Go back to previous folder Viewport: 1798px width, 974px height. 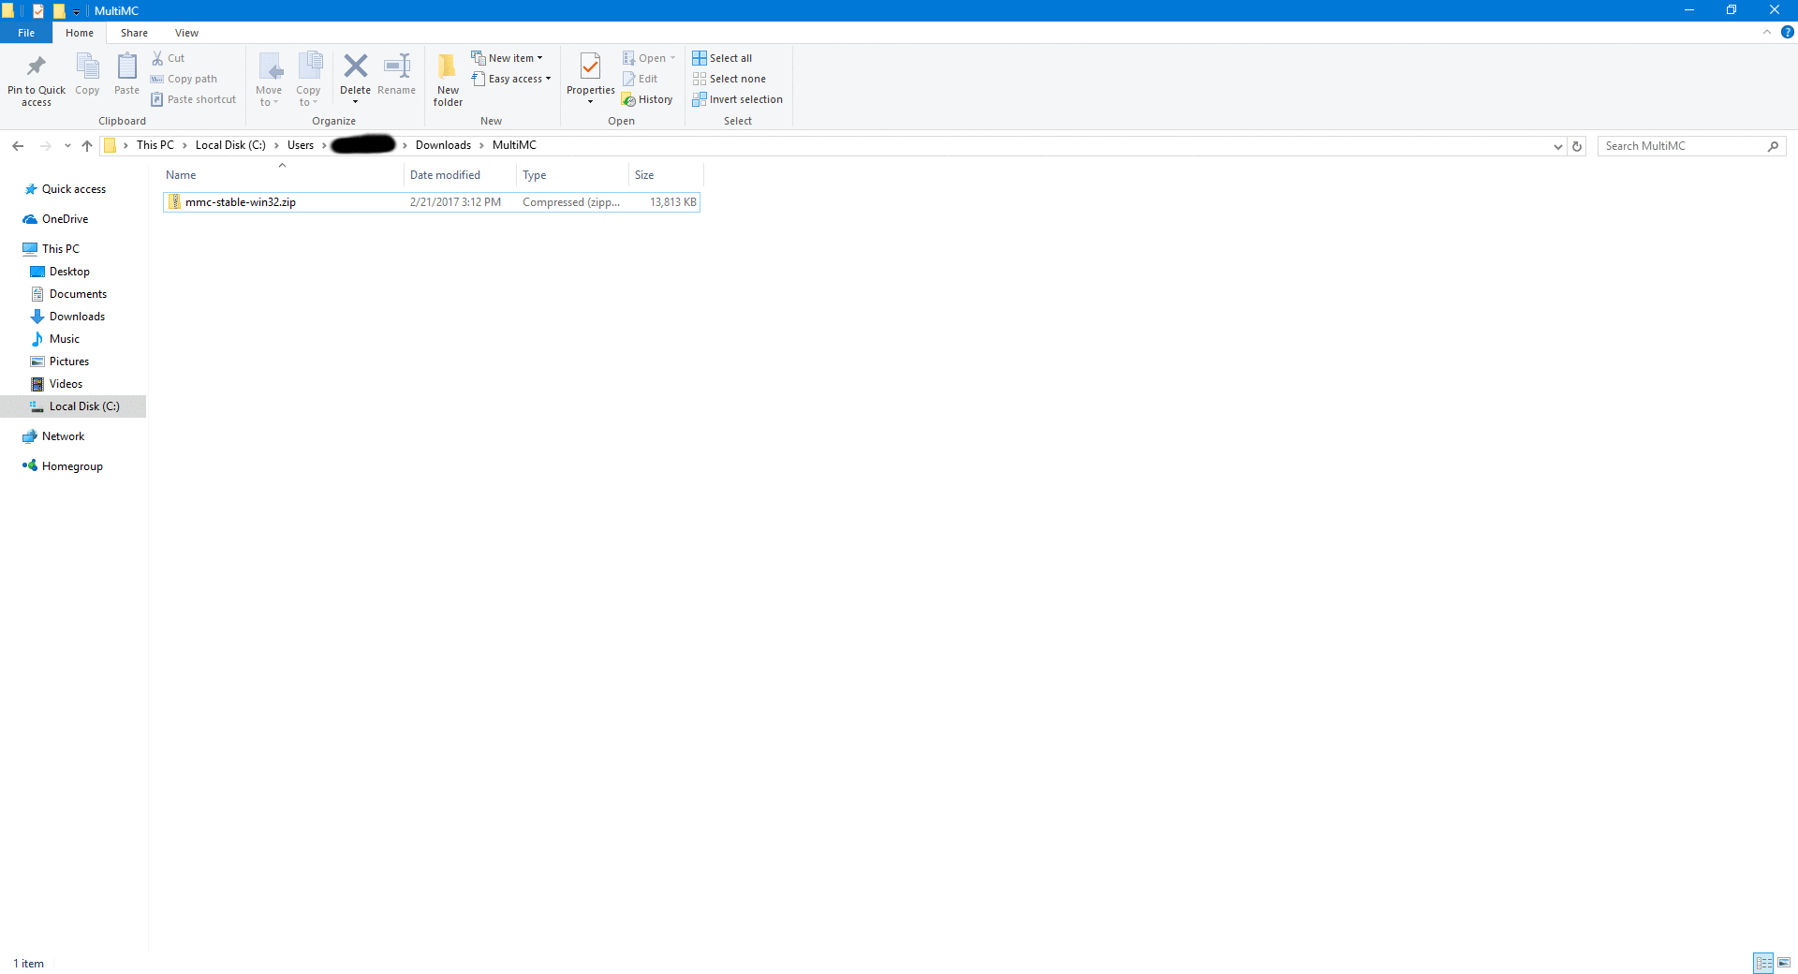click(18, 145)
